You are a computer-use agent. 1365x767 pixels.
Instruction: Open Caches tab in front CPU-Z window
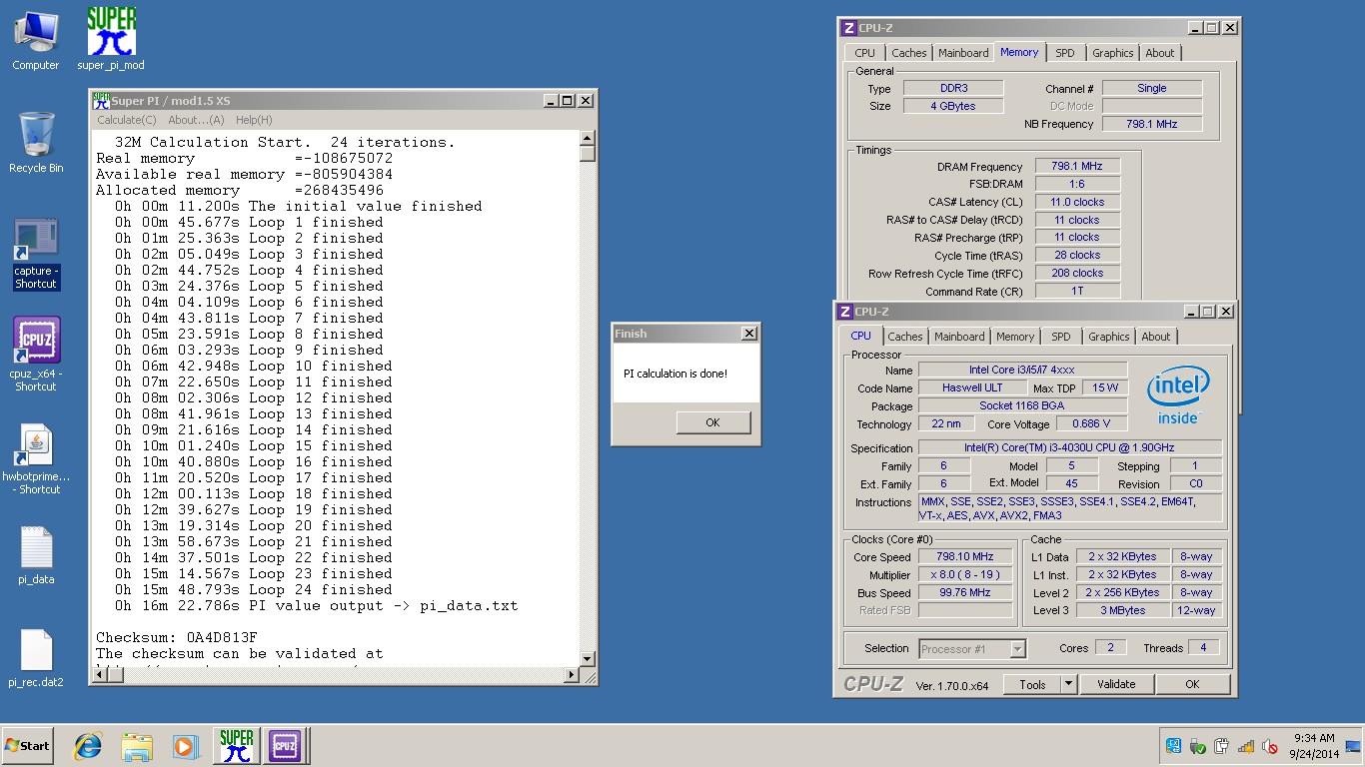(x=905, y=337)
